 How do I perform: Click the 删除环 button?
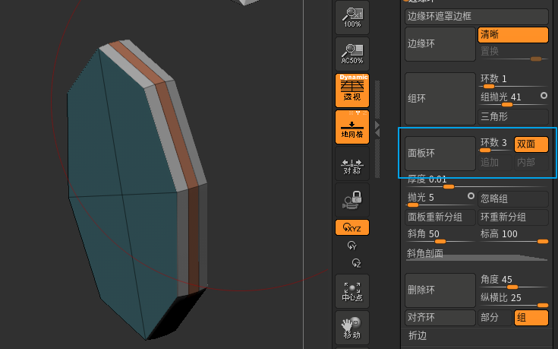point(440,290)
